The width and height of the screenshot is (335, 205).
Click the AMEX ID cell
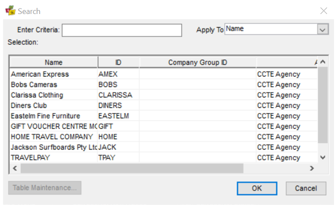point(118,74)
